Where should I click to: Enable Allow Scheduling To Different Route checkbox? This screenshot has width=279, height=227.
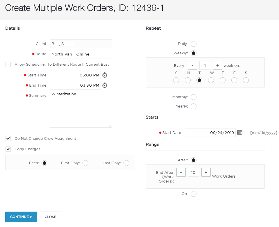[x=8, y=65]
